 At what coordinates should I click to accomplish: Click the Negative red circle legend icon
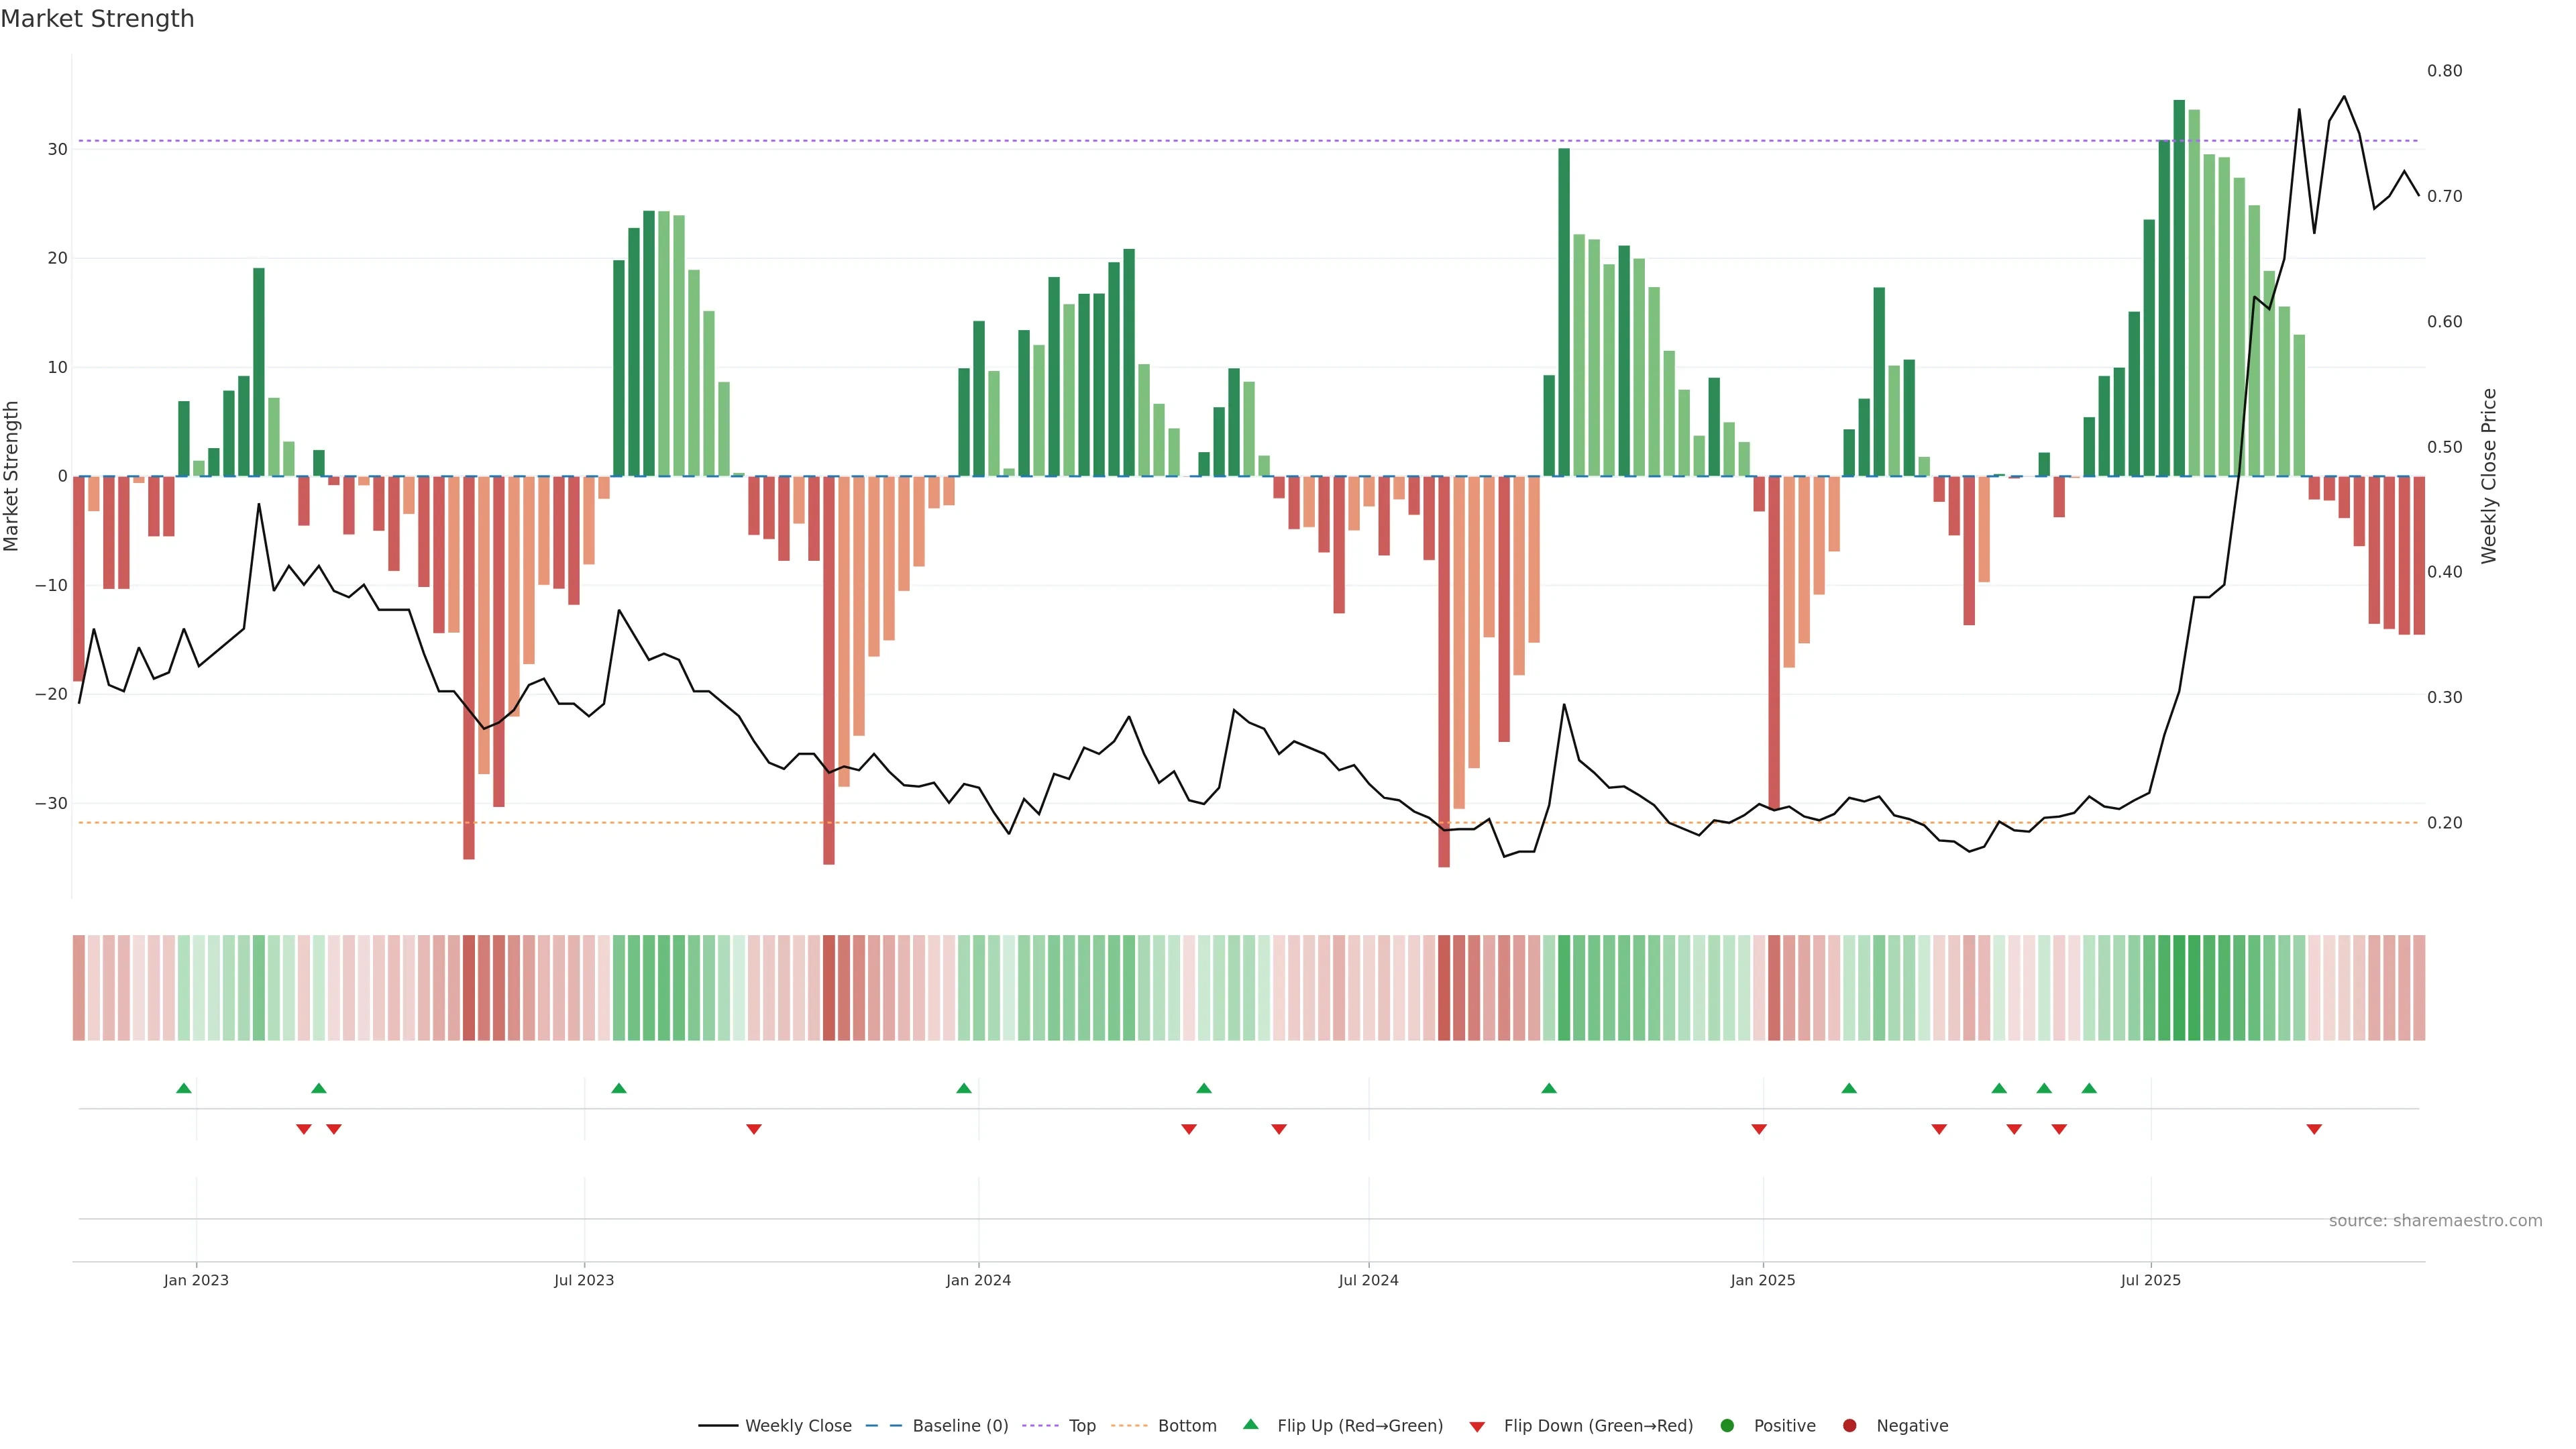point(1849,1425)
